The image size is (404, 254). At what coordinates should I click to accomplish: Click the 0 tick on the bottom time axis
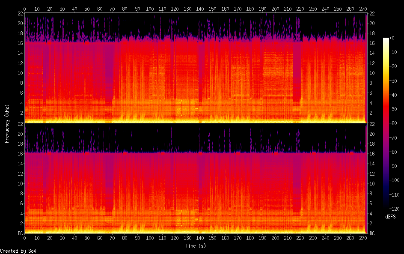[x=24, y=238]
